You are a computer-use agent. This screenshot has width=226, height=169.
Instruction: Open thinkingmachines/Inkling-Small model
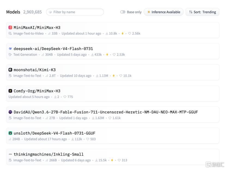48,154
